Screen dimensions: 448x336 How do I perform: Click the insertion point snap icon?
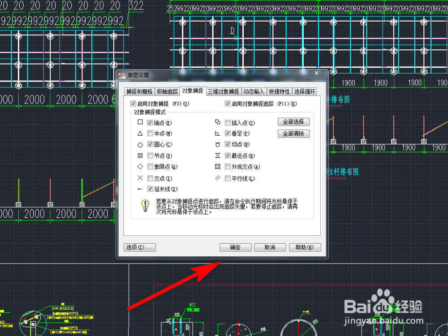pos(217,122)
